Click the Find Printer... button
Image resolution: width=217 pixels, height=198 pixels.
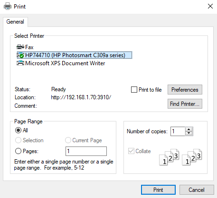click(x=185, y=104)
